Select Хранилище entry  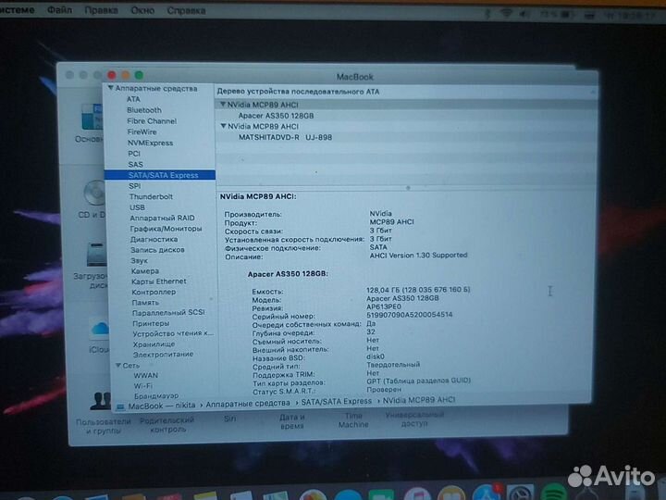(154, 344)
